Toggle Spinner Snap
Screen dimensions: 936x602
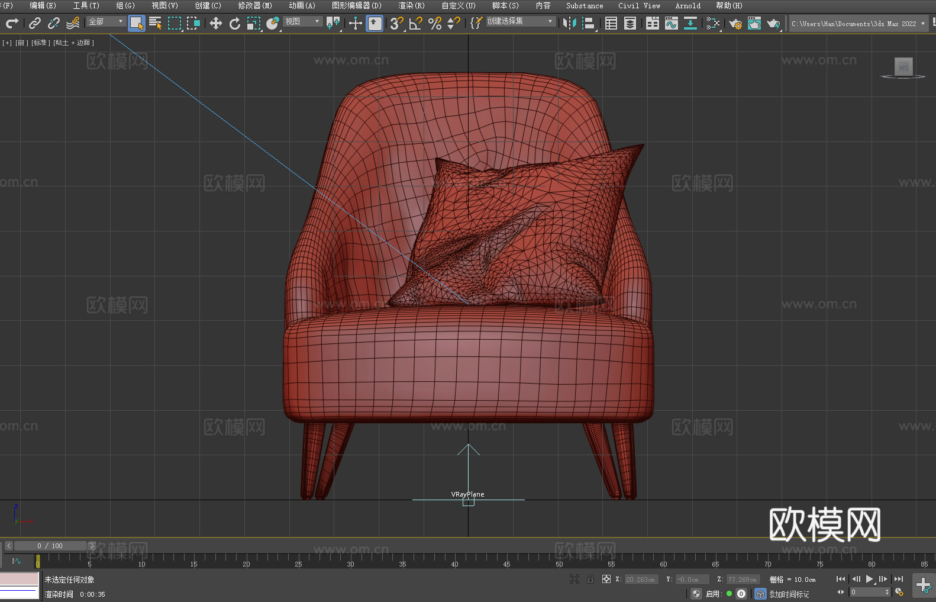click(x=454, y=23)
